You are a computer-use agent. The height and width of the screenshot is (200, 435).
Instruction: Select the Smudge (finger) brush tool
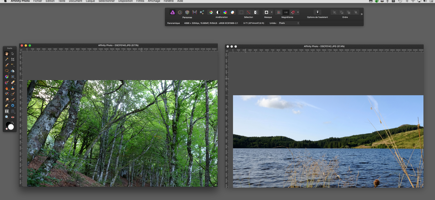(6, 100)
